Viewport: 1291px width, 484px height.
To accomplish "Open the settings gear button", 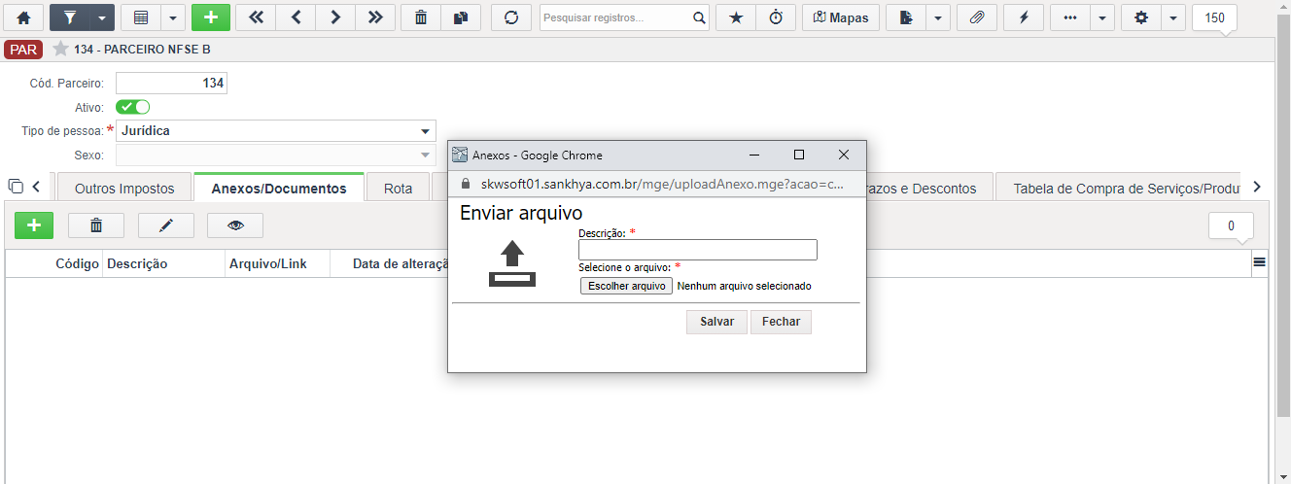I will 1141,17.
